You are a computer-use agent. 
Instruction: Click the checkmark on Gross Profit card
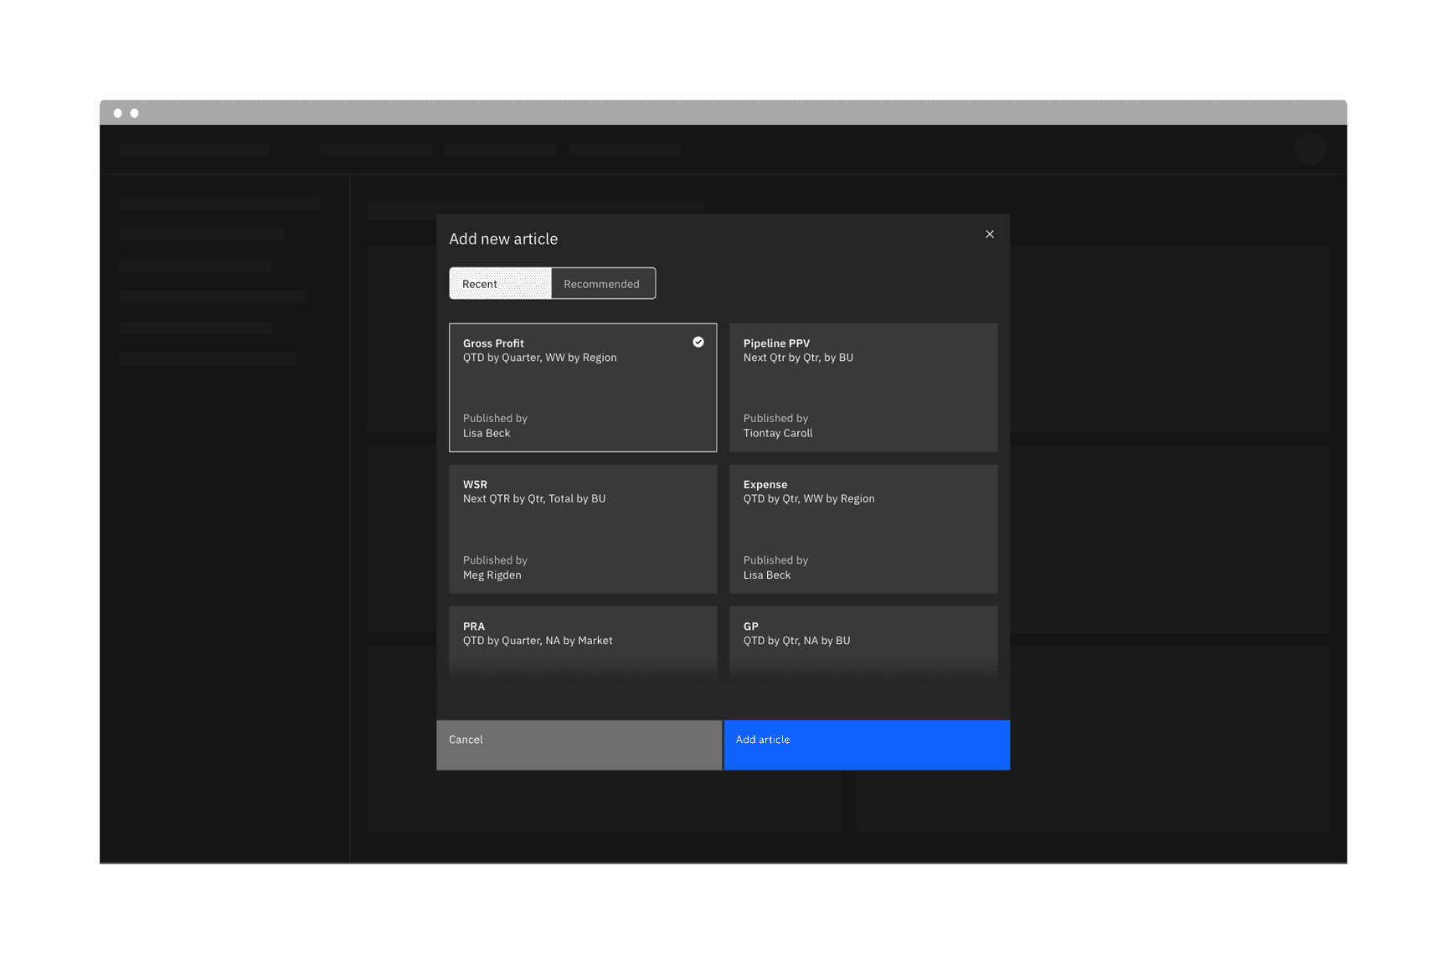click(x=698, y=342)
